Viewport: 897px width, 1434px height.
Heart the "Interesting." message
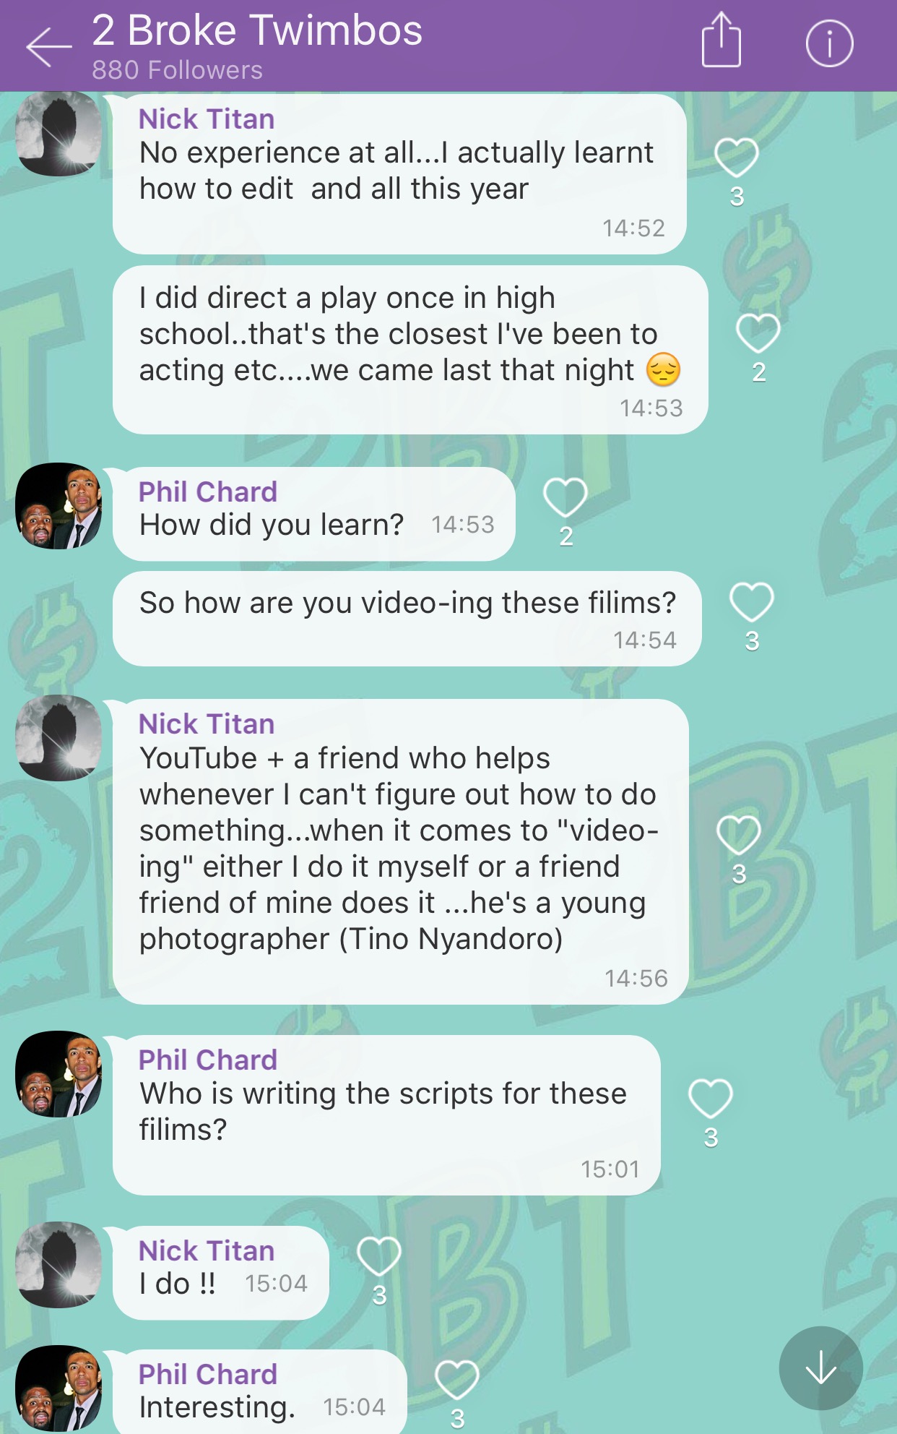tap(456, 1380)
